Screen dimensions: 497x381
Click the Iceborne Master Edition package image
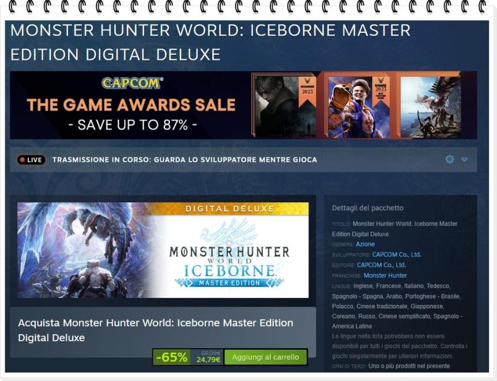point(163,250)
